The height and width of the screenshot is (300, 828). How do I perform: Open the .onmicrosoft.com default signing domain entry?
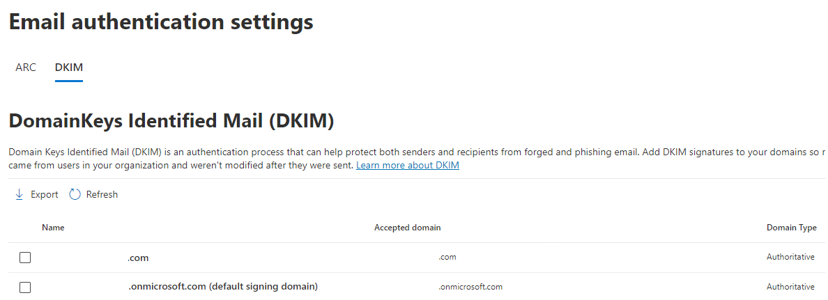[223, 287]
